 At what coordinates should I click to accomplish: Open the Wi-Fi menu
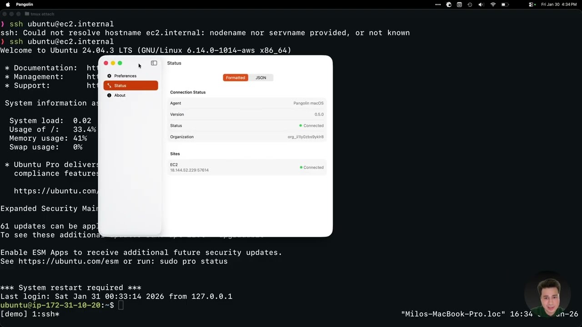[x=493, y=5]
